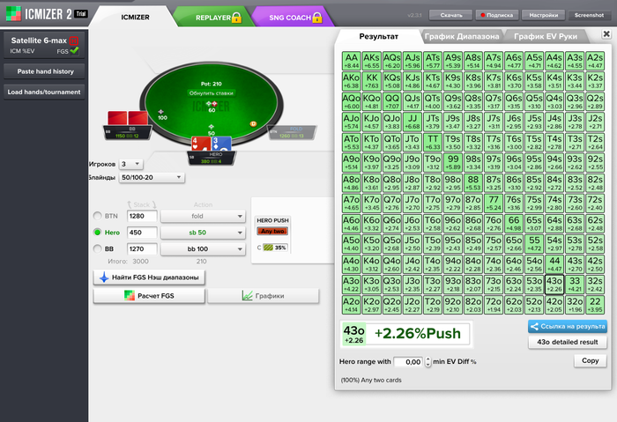Click the ICMIZER 2 logo icon

pyautogui.click(x=13, y=13)
